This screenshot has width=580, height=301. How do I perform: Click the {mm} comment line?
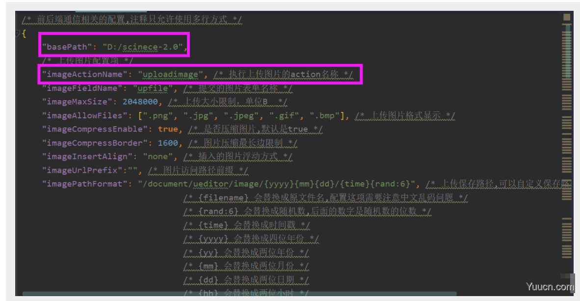point(246,266)
